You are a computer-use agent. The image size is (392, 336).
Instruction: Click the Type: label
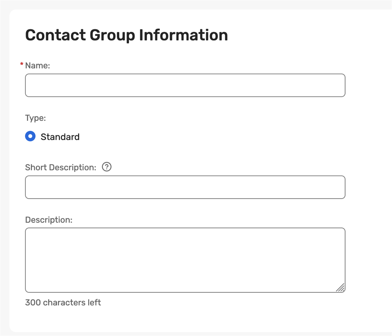[x=35, y=118]
